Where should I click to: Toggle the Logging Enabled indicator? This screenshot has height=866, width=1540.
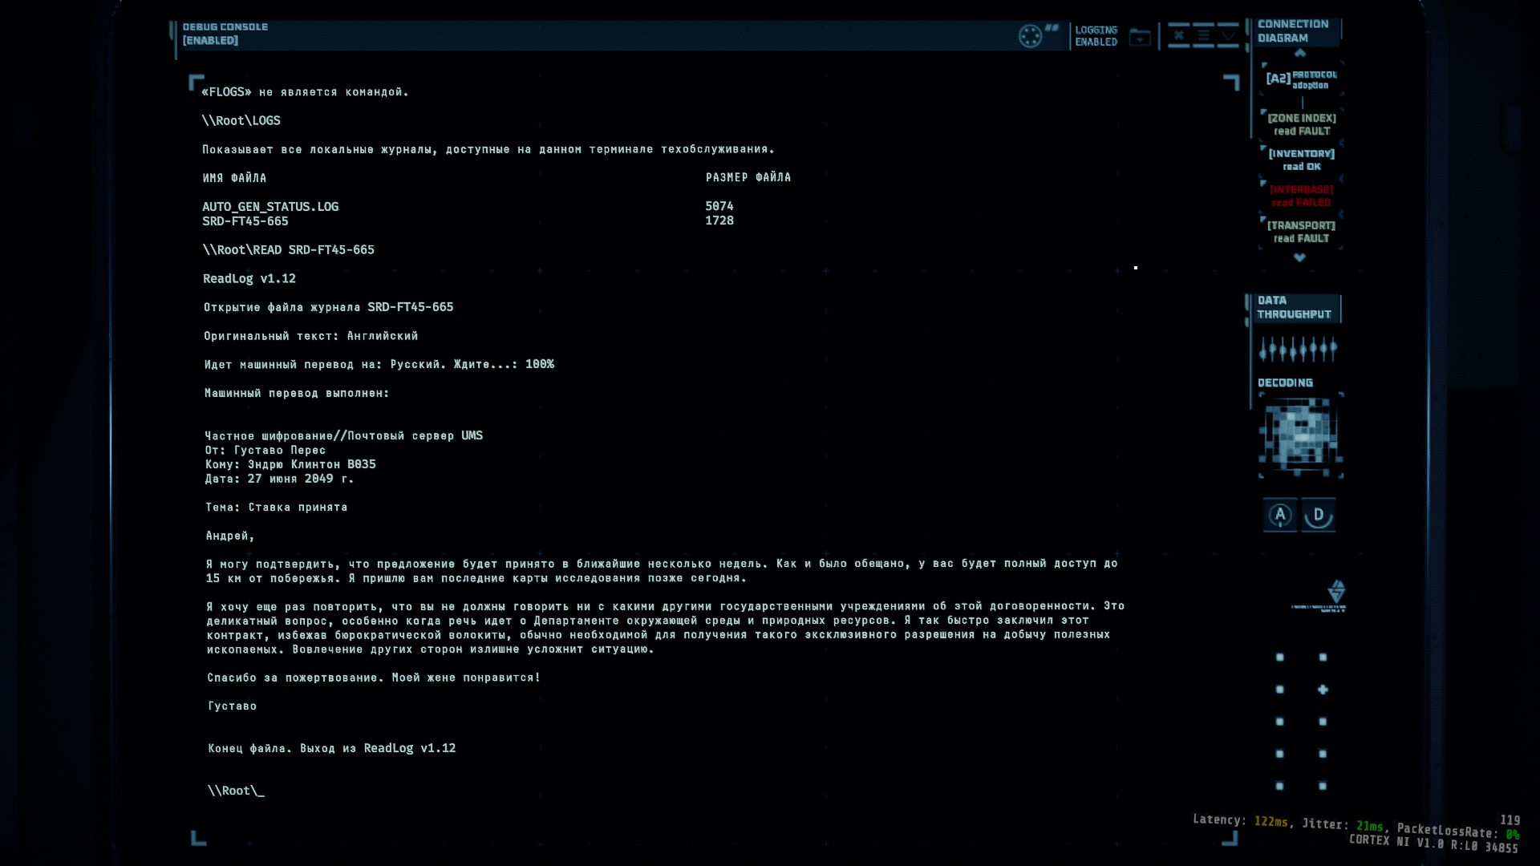point(1096,36)
